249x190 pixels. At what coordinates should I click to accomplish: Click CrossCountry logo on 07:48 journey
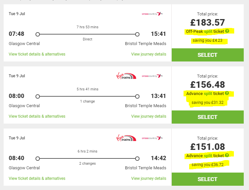[x=152, y=14]
